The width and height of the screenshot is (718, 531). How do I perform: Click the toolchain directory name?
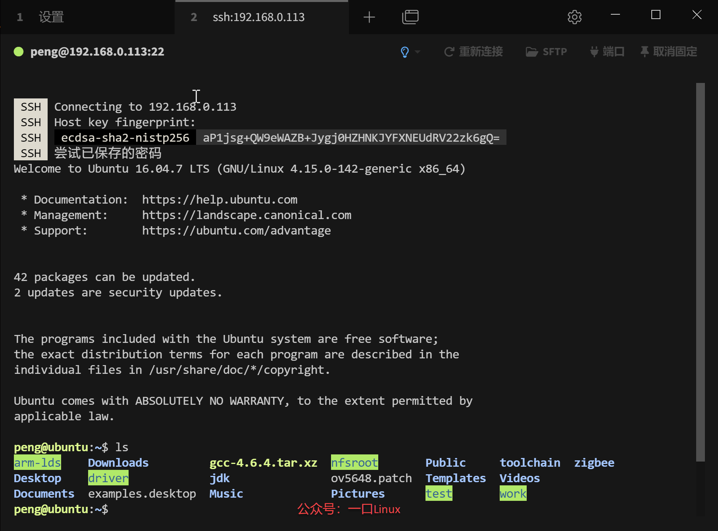[530, 463]
